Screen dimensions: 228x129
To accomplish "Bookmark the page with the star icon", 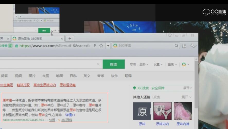I will coord(101,46).
